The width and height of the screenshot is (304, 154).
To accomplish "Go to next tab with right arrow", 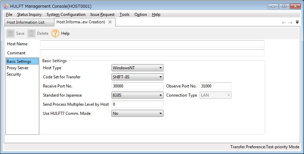I will point(290,23).
